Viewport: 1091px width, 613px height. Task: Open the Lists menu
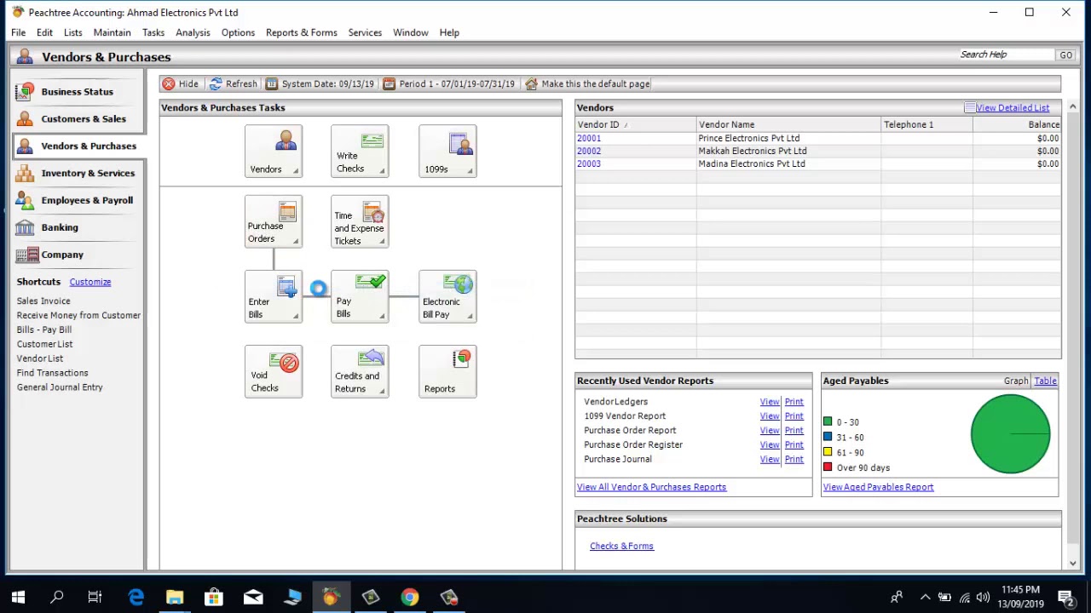coord(72,32)
